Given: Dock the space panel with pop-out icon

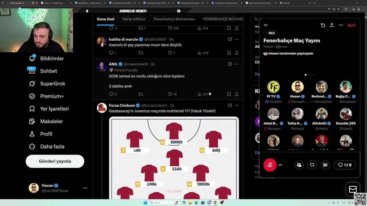Looking at the screenshot, I should (323, 25).
